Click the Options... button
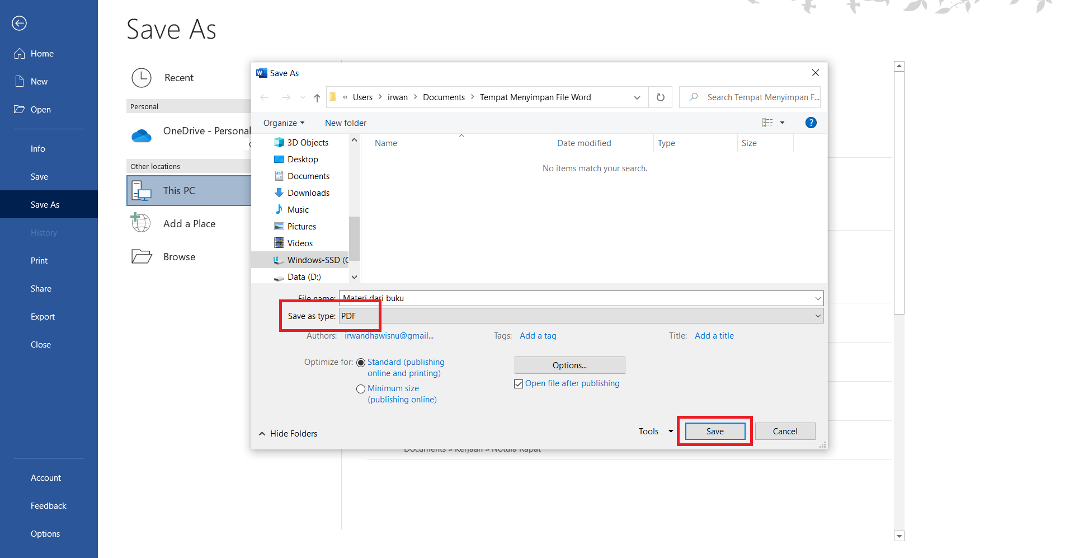Image resolution: width=1074 pixels, height=558 pixels. coord(569,365)
